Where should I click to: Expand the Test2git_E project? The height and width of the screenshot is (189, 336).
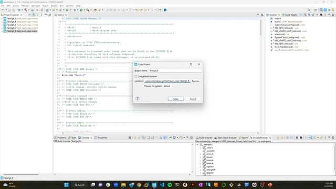coord(2,31)
